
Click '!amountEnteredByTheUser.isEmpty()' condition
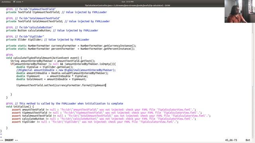[90, 64]
